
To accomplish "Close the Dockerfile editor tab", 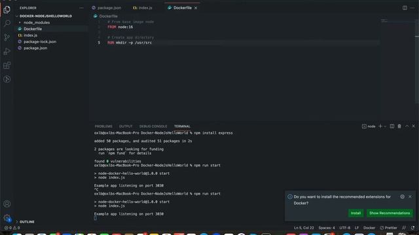I will coord(196,8).
